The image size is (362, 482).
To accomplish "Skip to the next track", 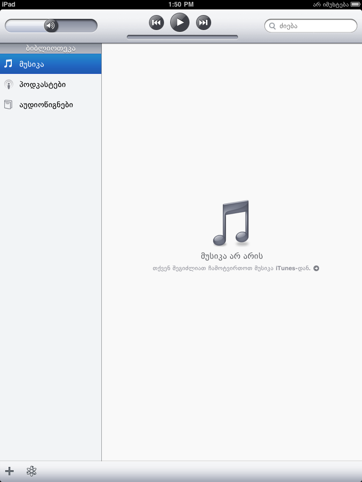I will click(x=203, y=23).
